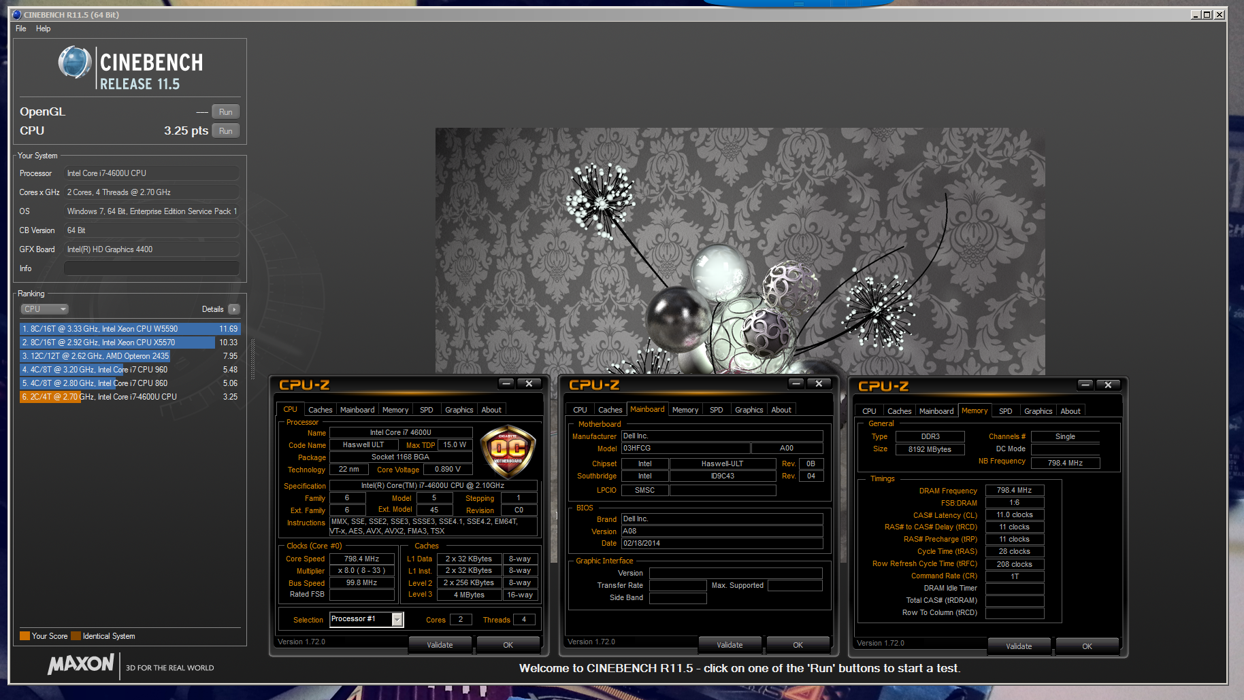Open Caches tab in right CPU-Z window
The height and width of the screenshot is (700, 1244).
[899, 411]
